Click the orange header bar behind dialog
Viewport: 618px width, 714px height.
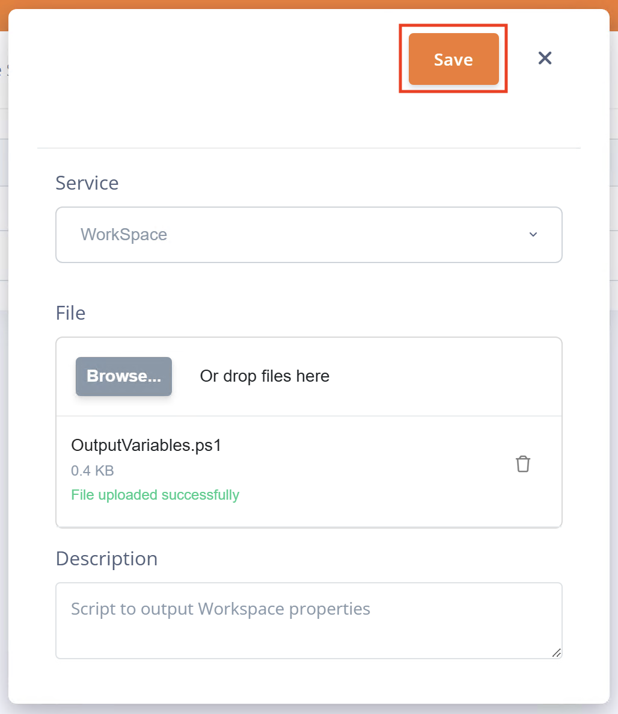tap(301, 4)
